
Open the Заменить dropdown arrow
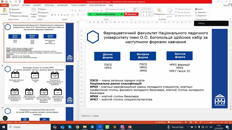pos(207,12)
